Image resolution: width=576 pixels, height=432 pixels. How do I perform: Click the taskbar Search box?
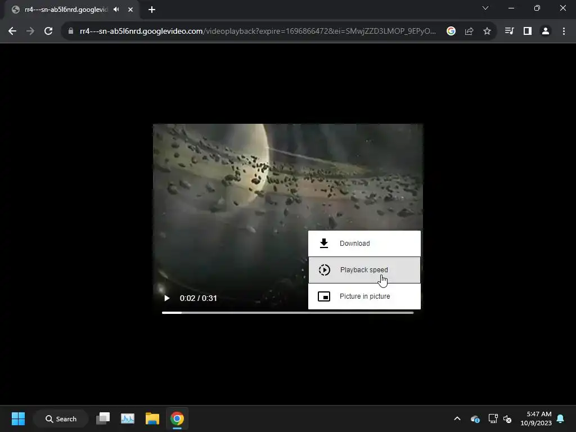click(61, 418)
